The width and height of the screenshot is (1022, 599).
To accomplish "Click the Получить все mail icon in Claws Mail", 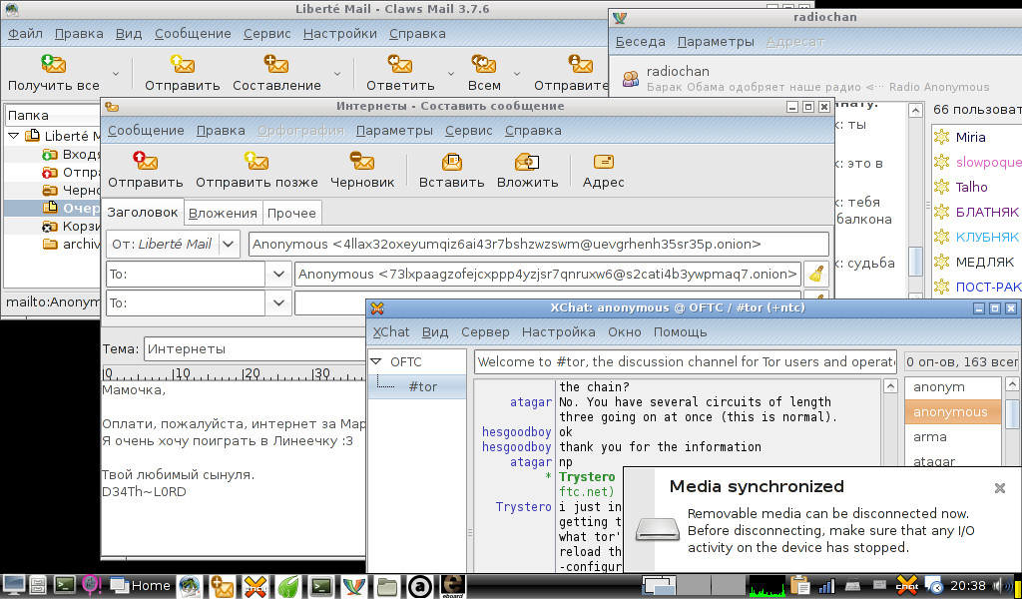I will pos(54,64).
